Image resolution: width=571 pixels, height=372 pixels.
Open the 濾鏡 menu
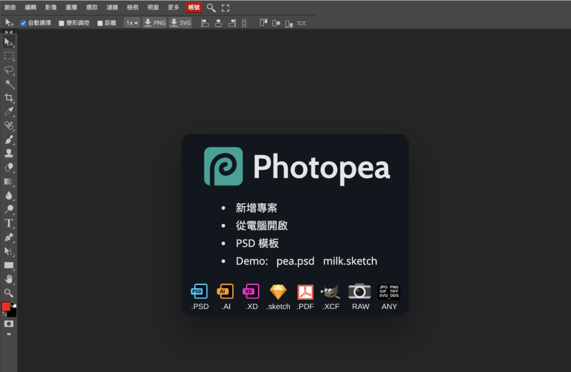click(x=112, y=7)
